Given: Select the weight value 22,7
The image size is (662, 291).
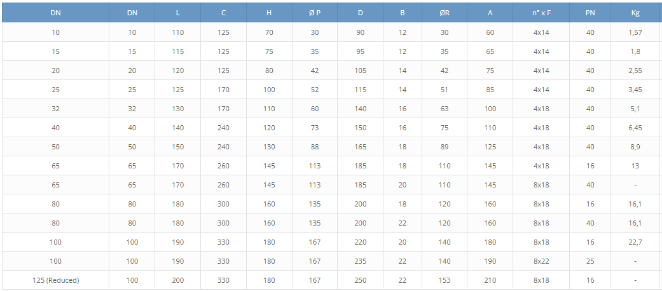Looking at the screenshot, I should pyautogui.click(x=635, y=242).
